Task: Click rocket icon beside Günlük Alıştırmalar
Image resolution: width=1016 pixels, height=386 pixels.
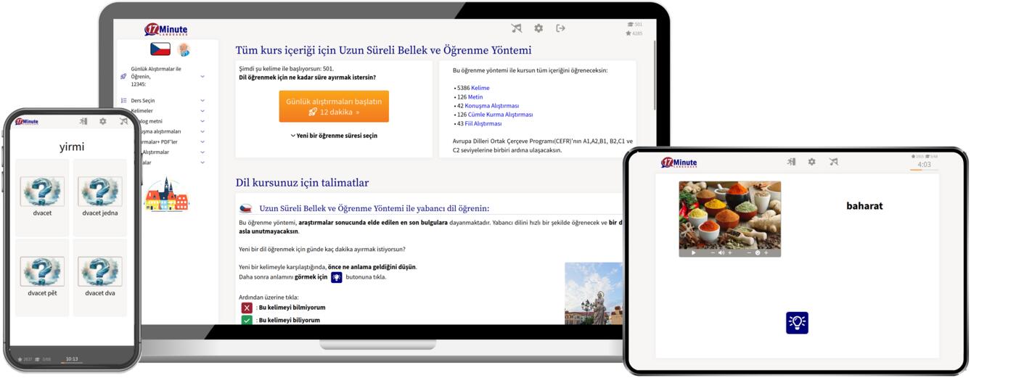Action: coord(123,76)
